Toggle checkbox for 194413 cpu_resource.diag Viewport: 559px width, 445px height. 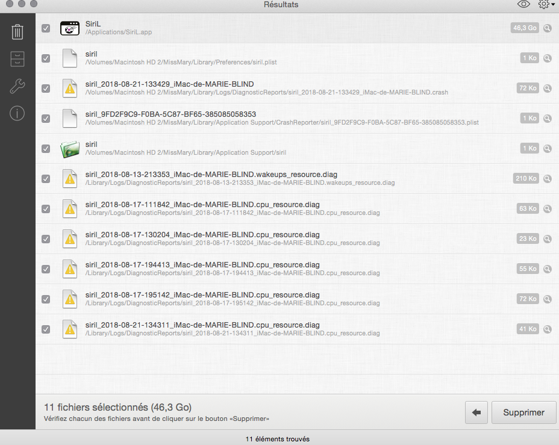click(x=46, y=269)
